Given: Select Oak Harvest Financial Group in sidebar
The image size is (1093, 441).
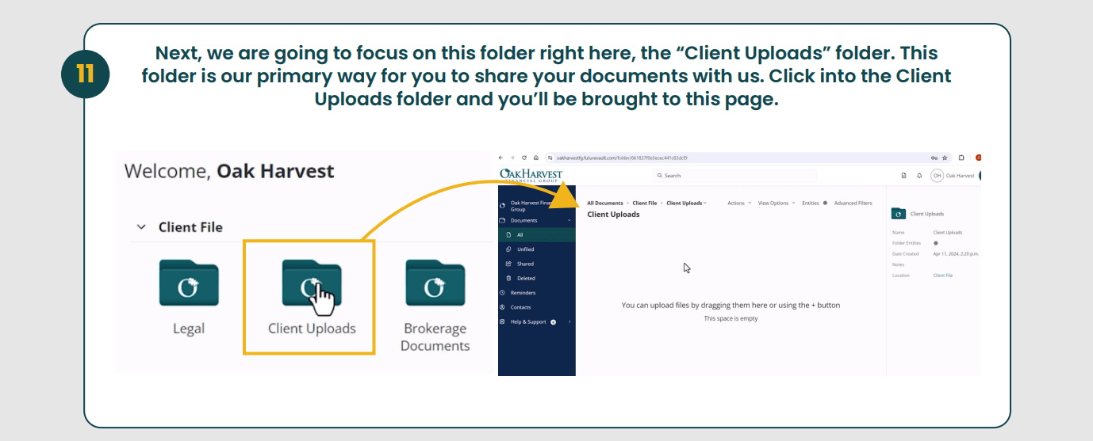Looking at the screenshot, I should (x=536, y=206).
